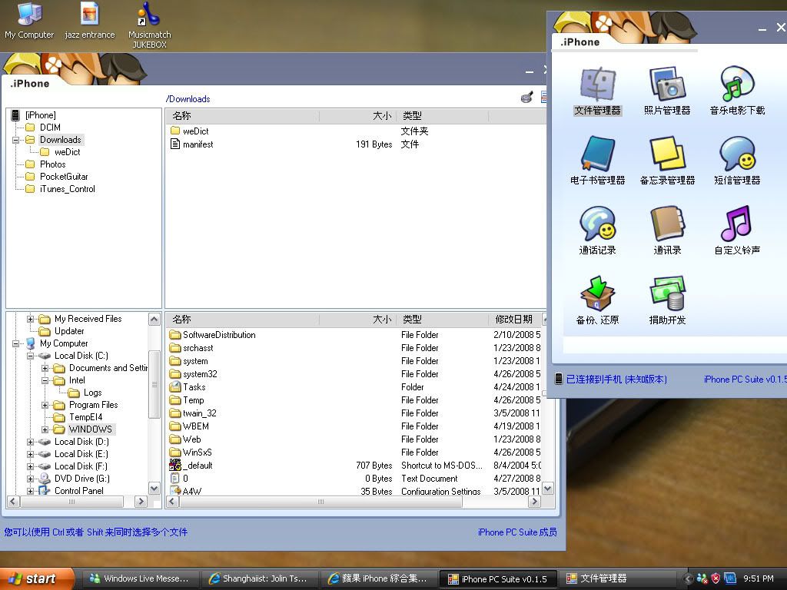
Task: Sort local file list by 修改日期 column
Action: click(x=514, y=319)
